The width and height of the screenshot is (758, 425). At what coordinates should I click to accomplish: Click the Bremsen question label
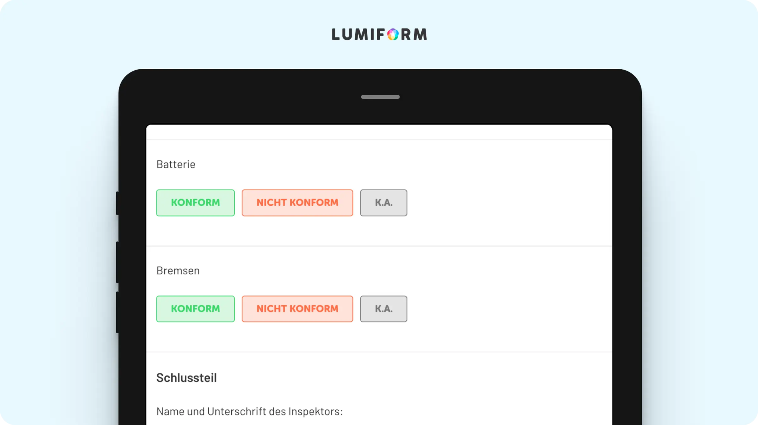pos(178,271)
